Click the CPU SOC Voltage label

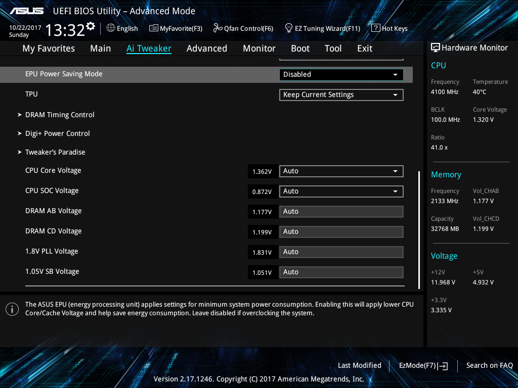[x=52, y=190]
